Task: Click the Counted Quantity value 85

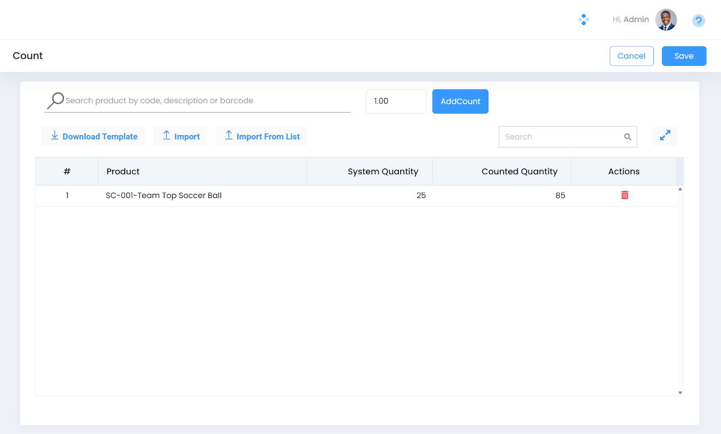Action: click(x=560, y=196)
